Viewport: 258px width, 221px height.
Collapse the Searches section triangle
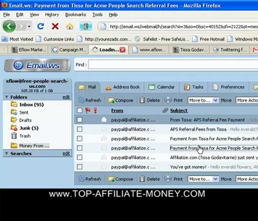tap(6, 153)
